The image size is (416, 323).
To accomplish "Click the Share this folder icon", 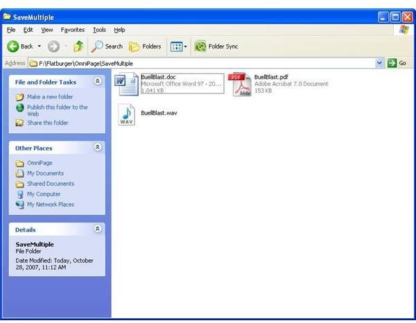I will tap(20, 123).
